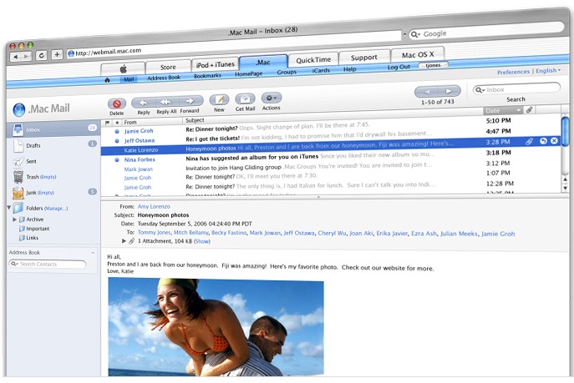Click the Log Out link
This screenshot has width=574, height=383.
[x=399, y=67]
